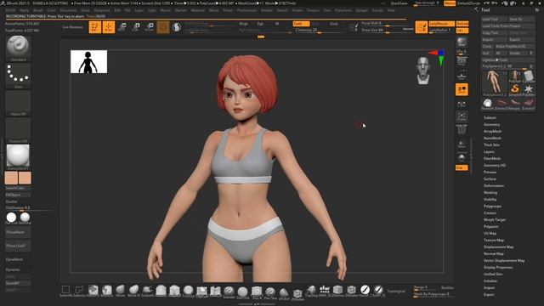Open the Texture Off selector
The height and width of the screenshot is (306, 544).
coord(18,130)
